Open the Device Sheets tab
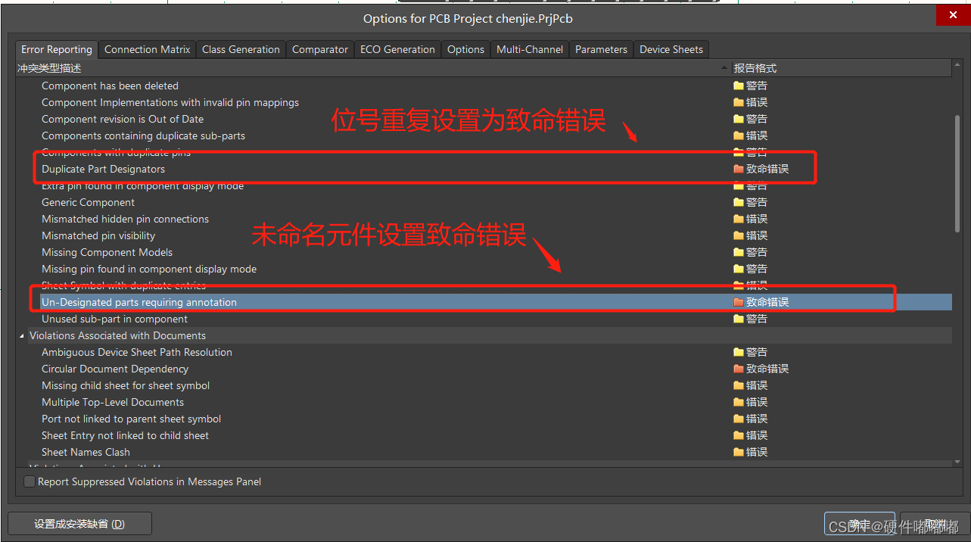 pos(671,49)
